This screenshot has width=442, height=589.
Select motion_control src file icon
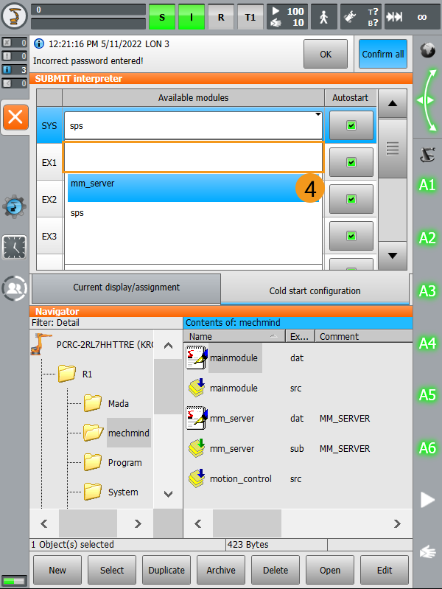(197, 478)
